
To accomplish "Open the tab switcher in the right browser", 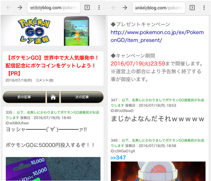I will point(192,8).
